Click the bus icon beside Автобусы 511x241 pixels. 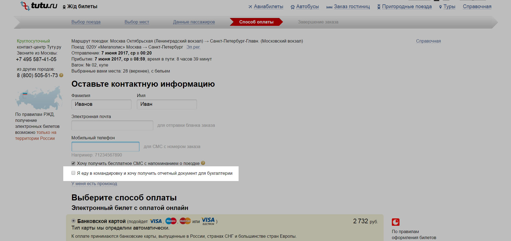point(293,7)
